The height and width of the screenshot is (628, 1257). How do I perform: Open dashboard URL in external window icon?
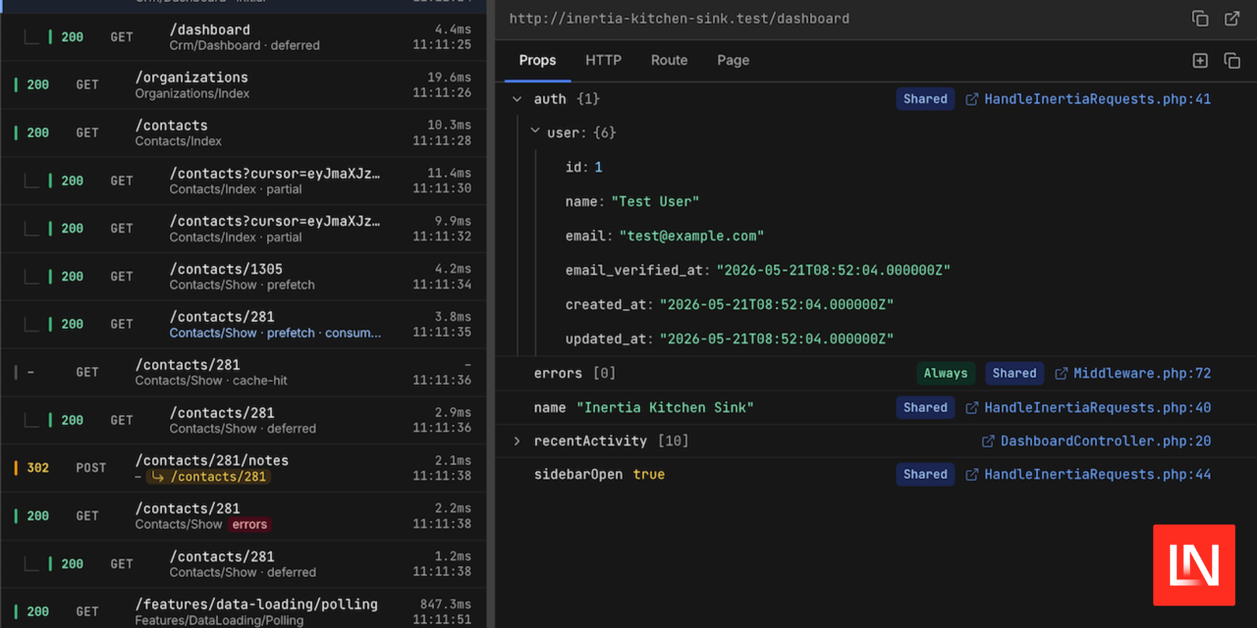1232,18
